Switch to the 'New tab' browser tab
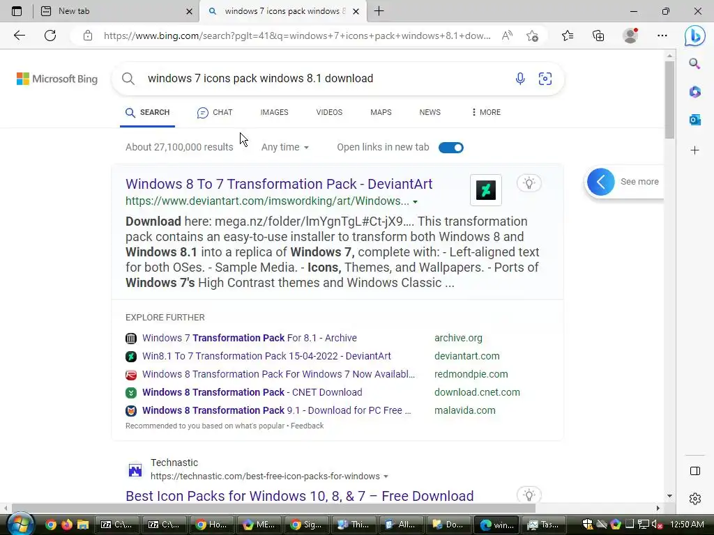 click(116, 11)
